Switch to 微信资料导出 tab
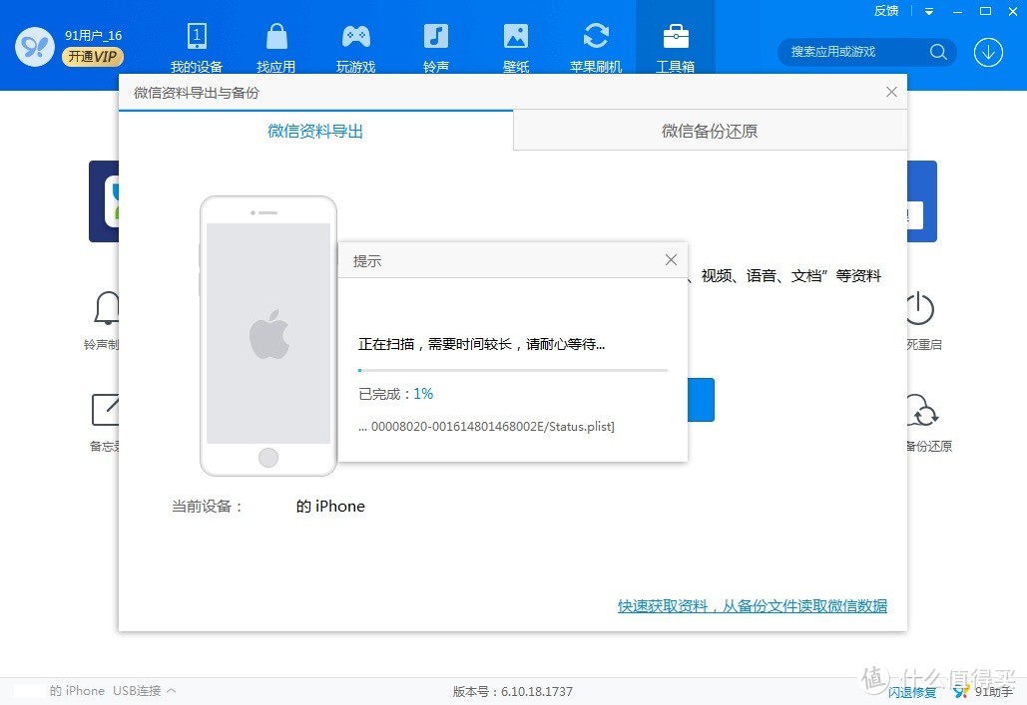The width and height of the screenshot is (1027, 705). (315, 131)
